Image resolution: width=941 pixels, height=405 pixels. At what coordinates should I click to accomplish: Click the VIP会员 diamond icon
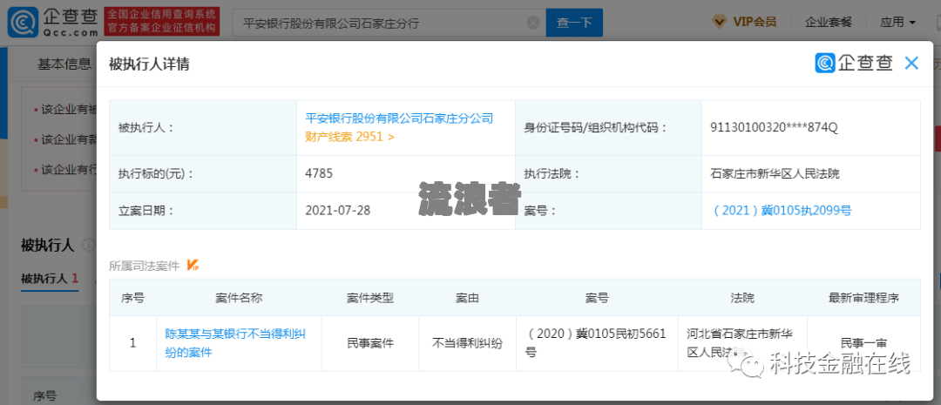(718, 23)
